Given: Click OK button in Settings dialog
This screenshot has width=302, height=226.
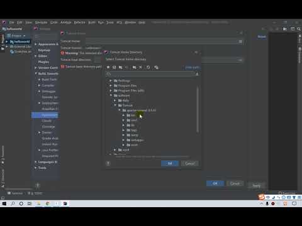Looking at the screenshot, I should (215, 183).
